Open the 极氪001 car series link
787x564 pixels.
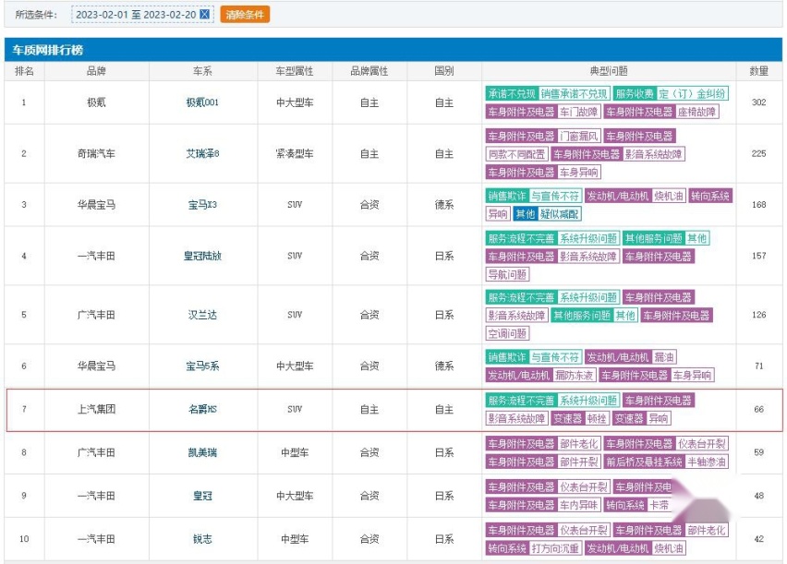coord(202,102)
